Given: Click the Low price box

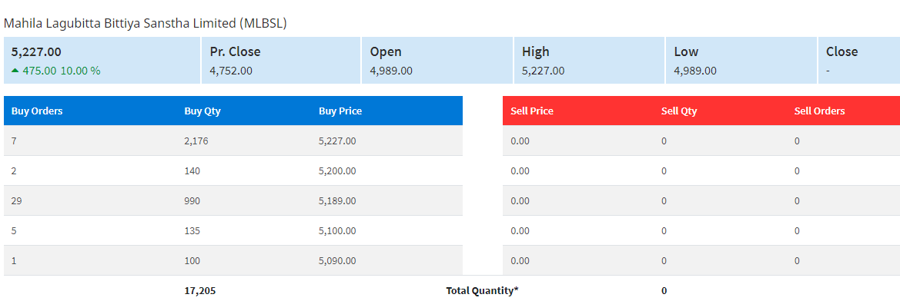Looking at the screenshot, I should (741, 60).
